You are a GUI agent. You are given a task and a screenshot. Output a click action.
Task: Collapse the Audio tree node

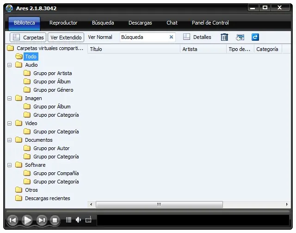(9, 65)
